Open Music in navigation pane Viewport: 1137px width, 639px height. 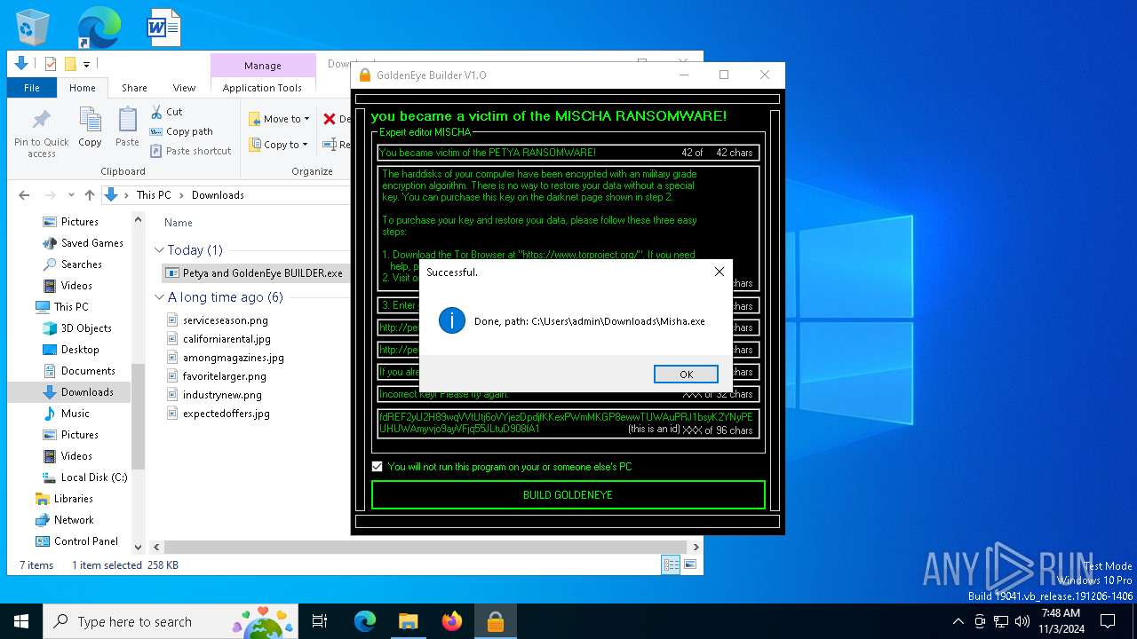[x=66, y=414]
